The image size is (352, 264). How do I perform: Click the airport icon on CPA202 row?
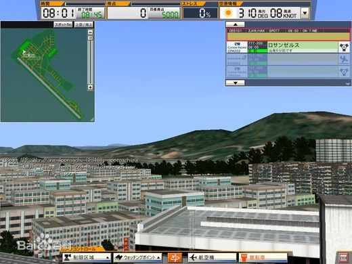point(344,47)
